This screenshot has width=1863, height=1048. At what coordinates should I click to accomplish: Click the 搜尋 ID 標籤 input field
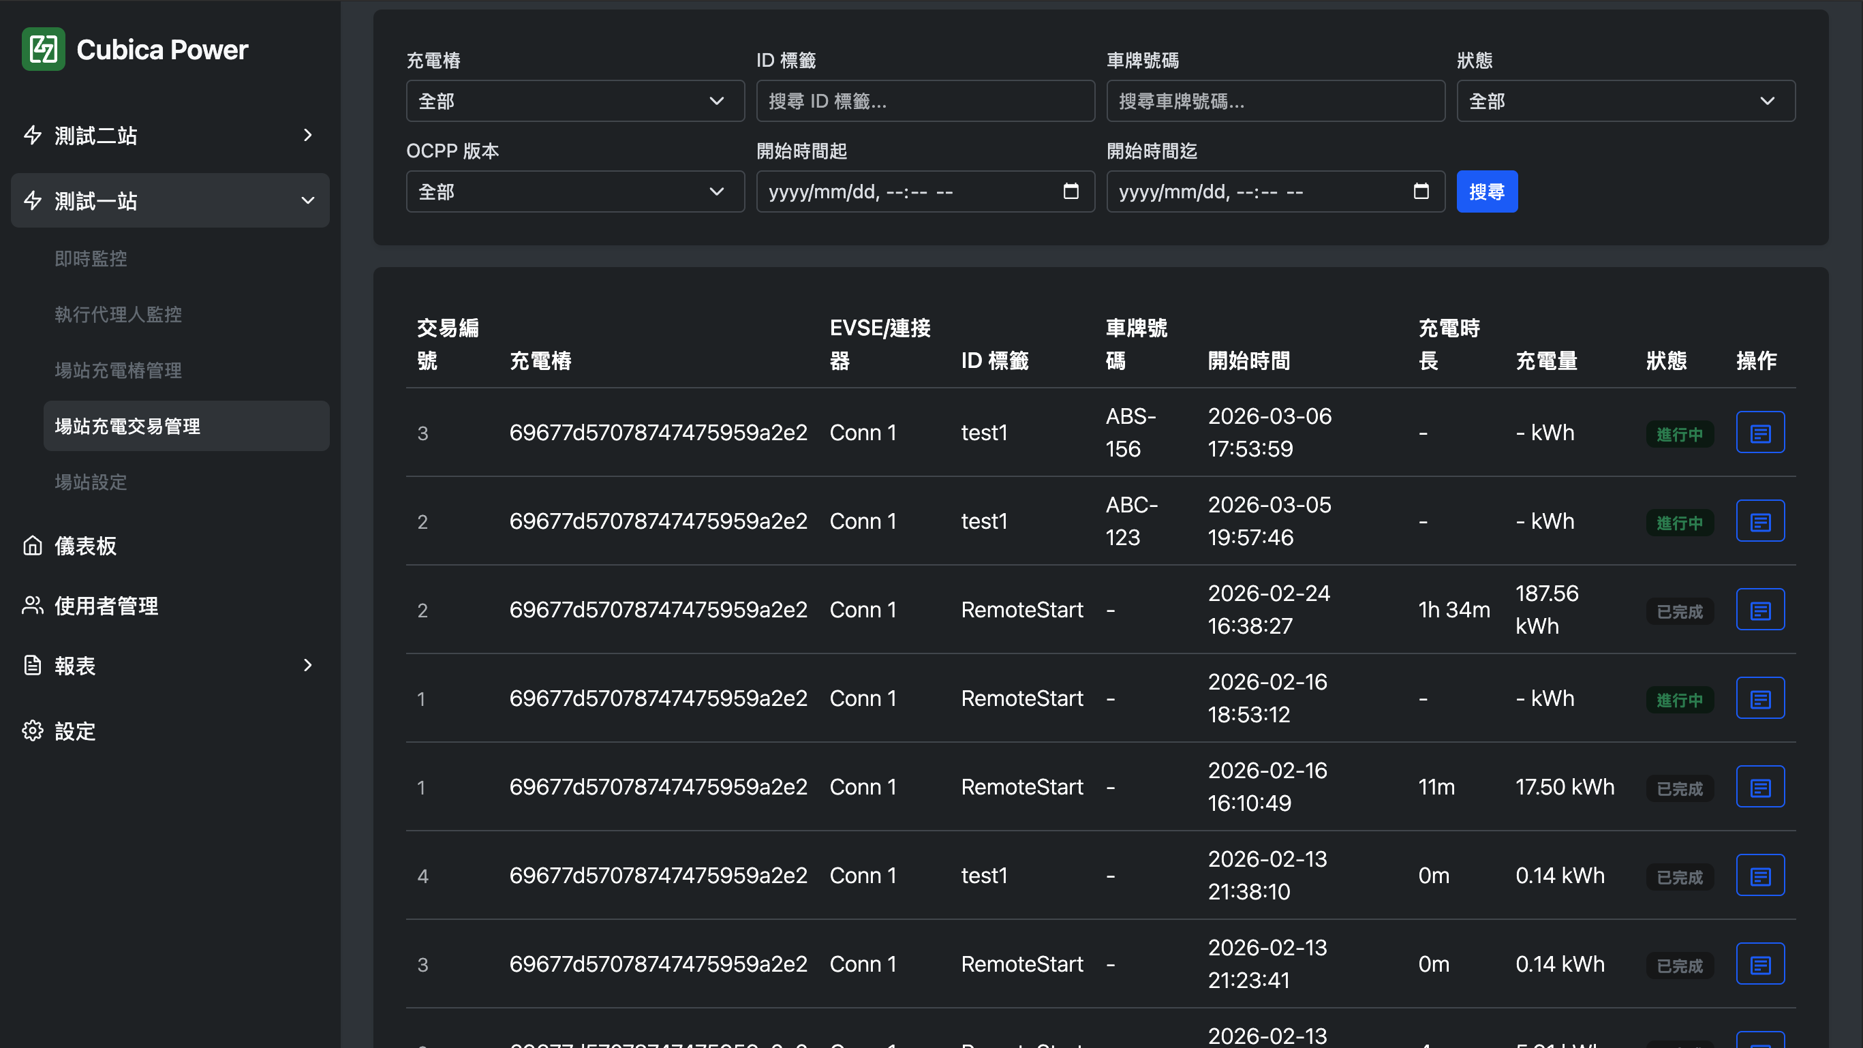click(x=925, y=102)
